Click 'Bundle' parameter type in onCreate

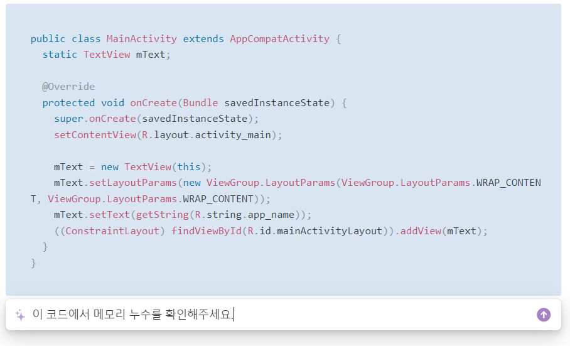pyautogui.click(x=201, y=103)
